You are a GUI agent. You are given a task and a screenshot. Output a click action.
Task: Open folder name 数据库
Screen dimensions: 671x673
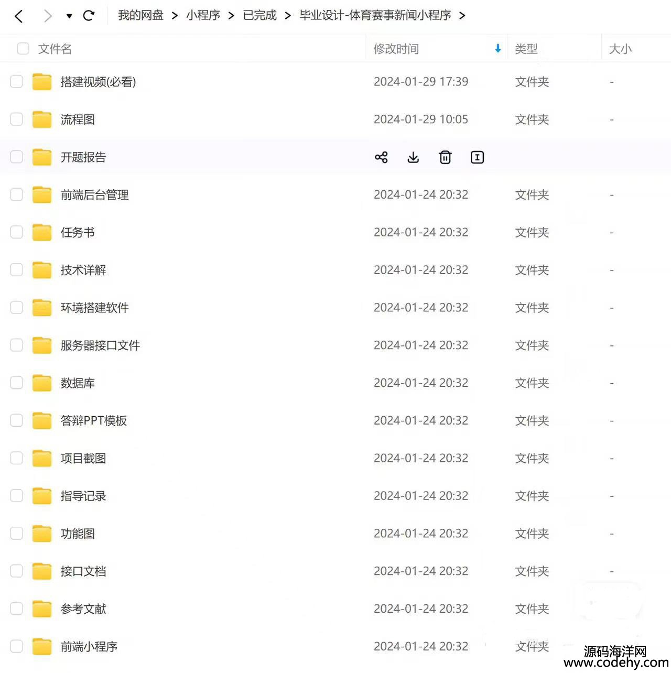click(x=78, y=383)
